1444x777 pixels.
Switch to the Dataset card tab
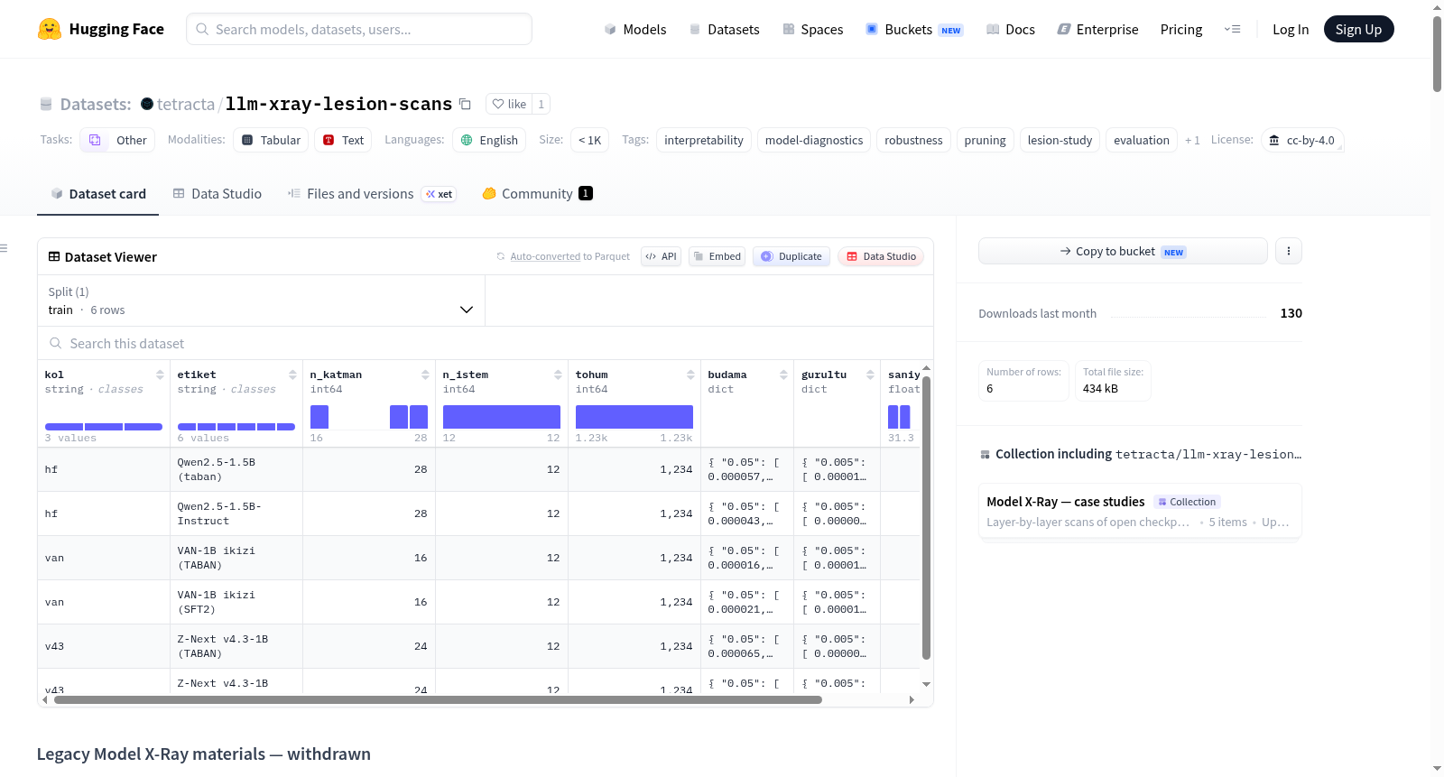98,194
